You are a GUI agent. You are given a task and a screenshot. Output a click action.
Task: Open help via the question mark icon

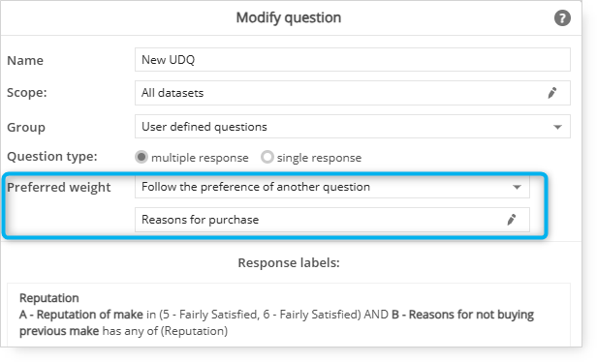pyautogui.click(x=562, y=17)
